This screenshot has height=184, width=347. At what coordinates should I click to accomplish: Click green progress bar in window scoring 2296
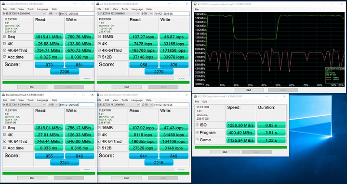[48, 82]
